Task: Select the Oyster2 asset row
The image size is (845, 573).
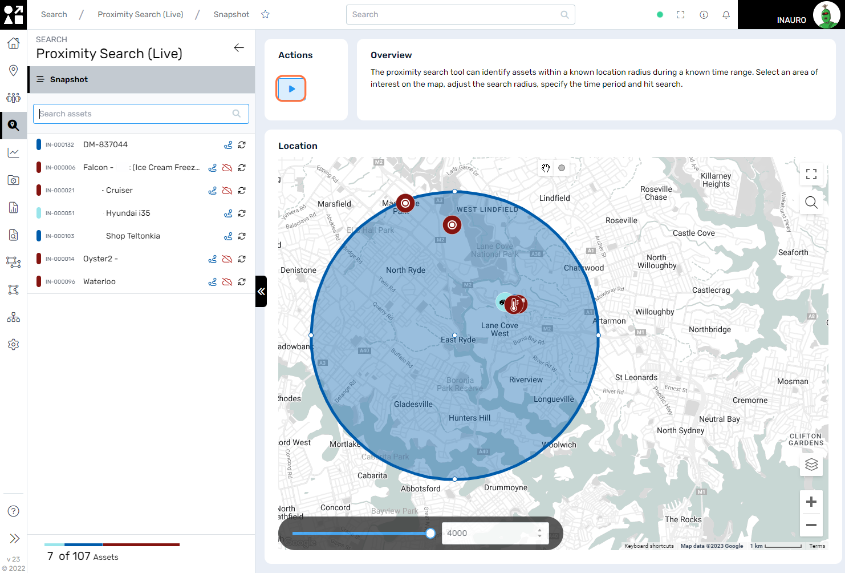Action: (x=141, y=259)
